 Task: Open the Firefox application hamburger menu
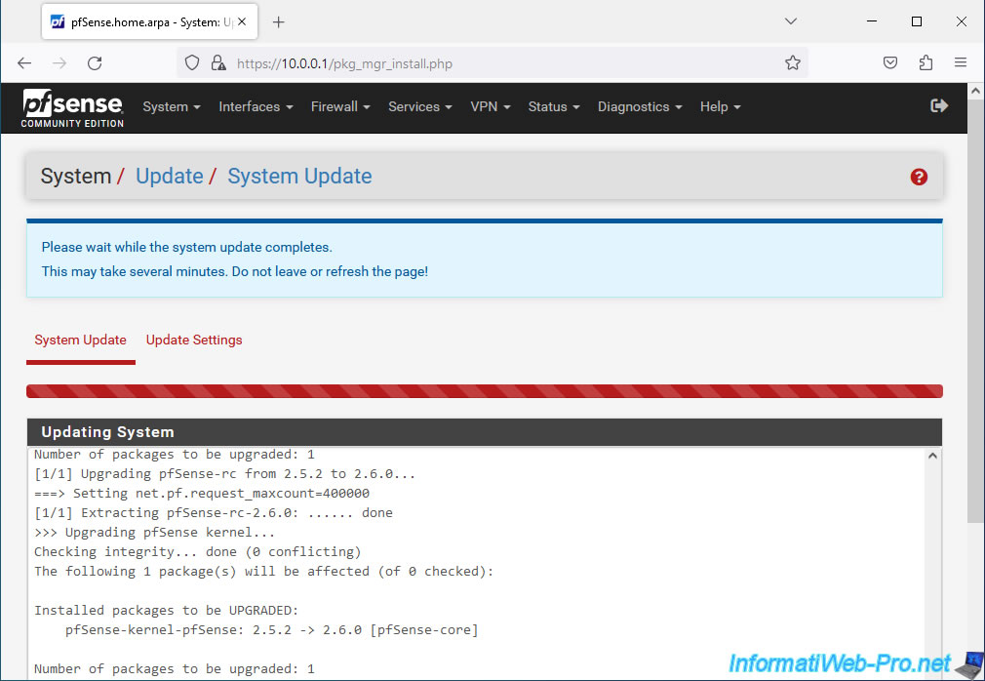[x=961, y=62]
